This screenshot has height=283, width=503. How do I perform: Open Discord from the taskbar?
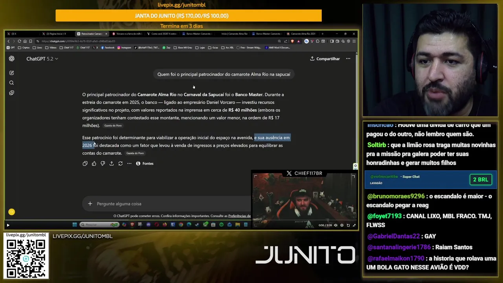[149, 225]
